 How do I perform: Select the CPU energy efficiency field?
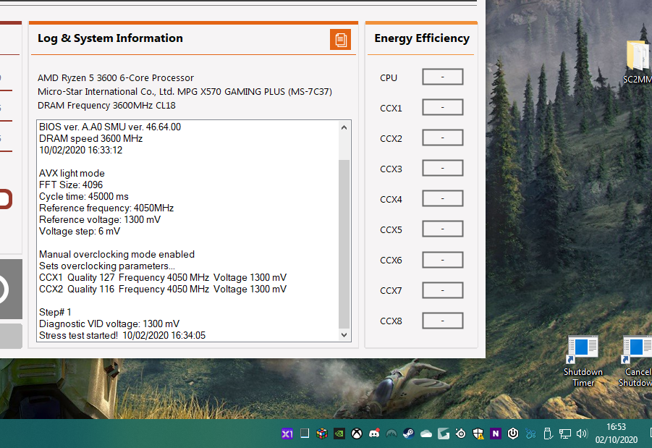[442, 77]
